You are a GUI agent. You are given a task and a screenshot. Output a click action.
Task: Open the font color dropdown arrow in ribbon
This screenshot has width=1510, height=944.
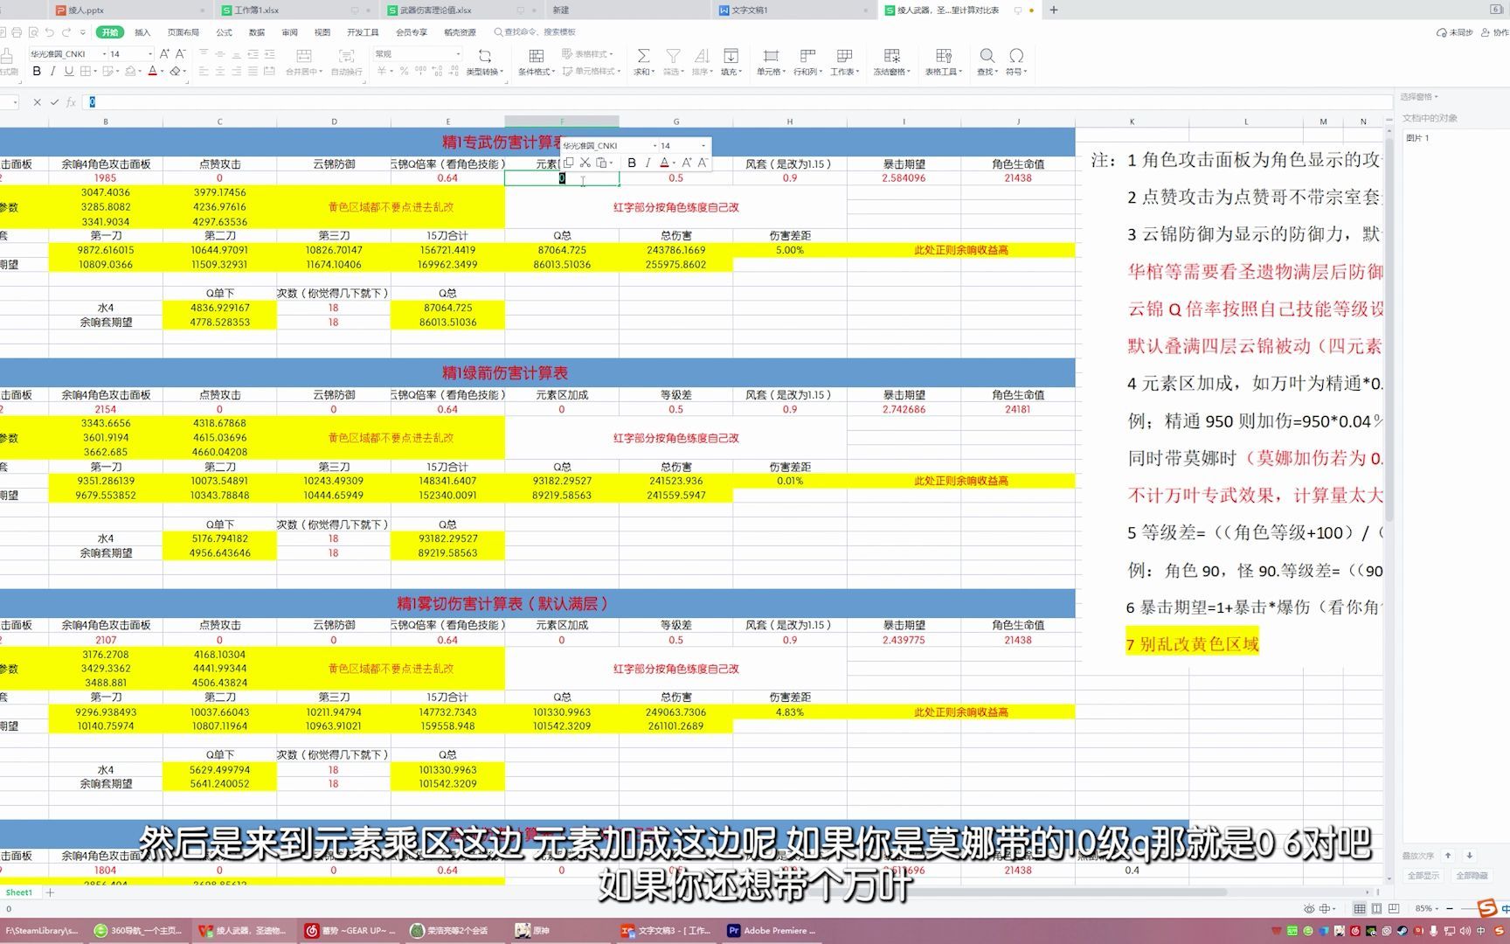(x=162, y=72)
